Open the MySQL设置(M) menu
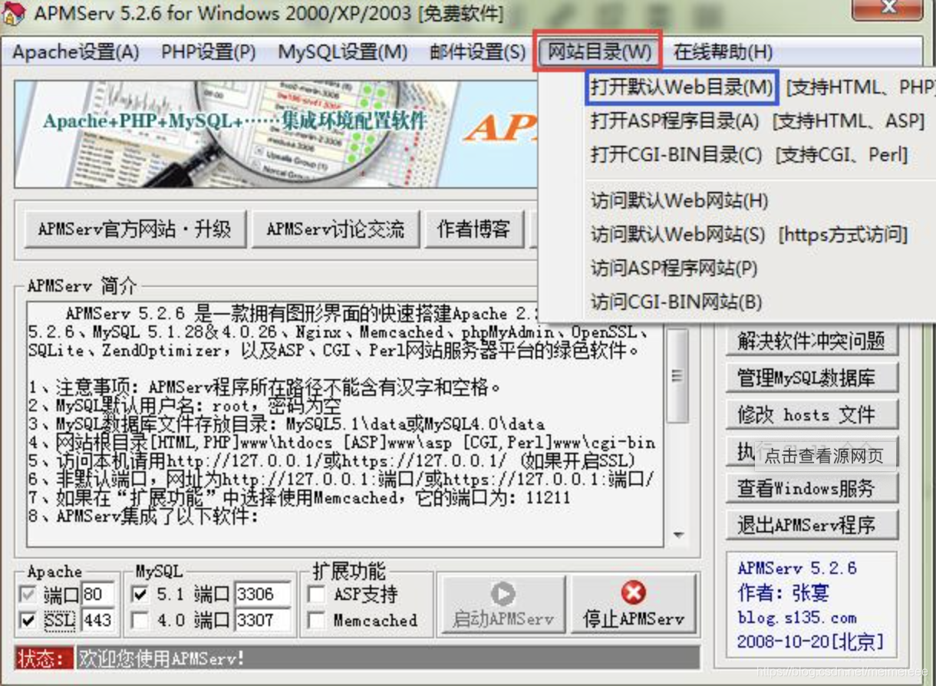The height and width of the screenshot is (686, 936). pos(343,52)
